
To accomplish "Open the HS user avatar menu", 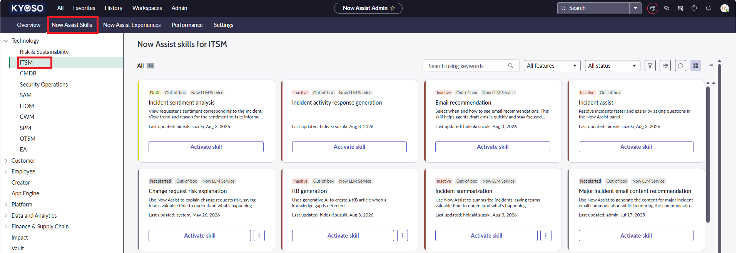I will click(x=725, y=8).
